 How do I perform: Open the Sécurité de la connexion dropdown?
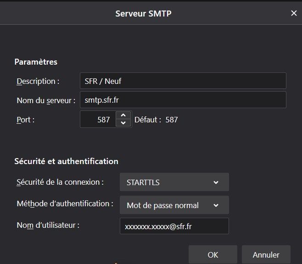pos(174,182)
